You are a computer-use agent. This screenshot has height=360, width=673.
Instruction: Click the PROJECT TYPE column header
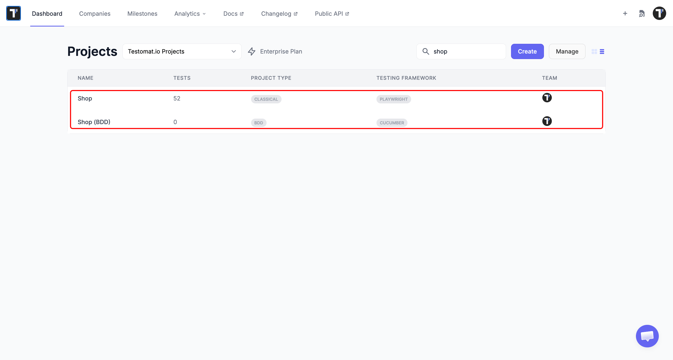[271, 78]
